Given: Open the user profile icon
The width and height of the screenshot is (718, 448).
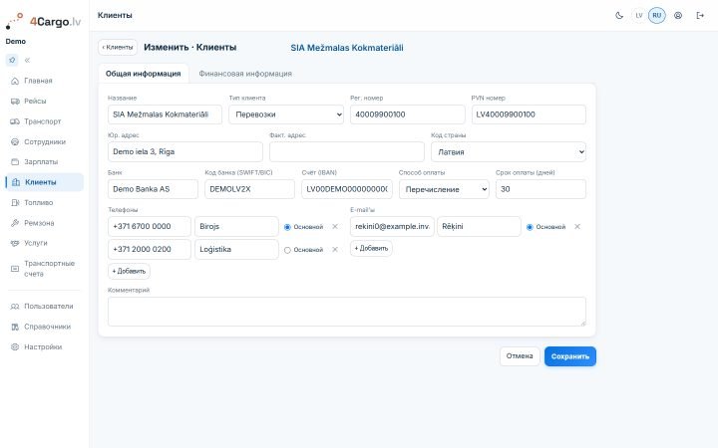Looking at the screenshot, I should 678,16.
